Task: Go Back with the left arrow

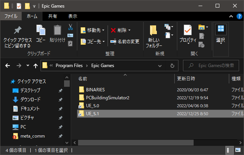Action: [x=8, y=66]
